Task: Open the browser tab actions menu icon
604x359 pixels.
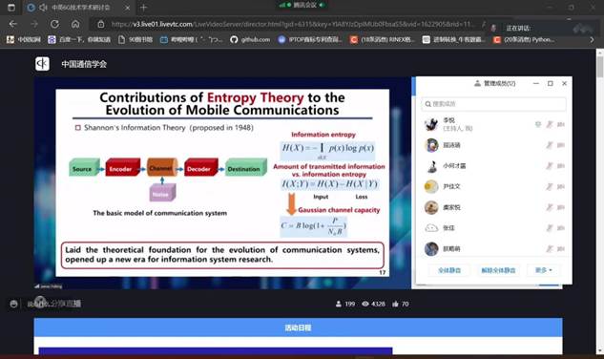Action: (x=11, y=8)
